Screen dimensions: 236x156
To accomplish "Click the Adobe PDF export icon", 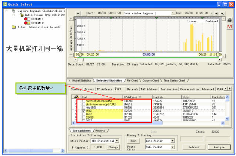I will 229,27.
